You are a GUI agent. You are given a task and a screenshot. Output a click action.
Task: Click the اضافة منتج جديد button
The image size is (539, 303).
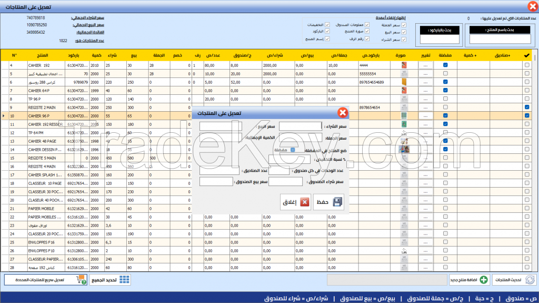pos(470,280)
